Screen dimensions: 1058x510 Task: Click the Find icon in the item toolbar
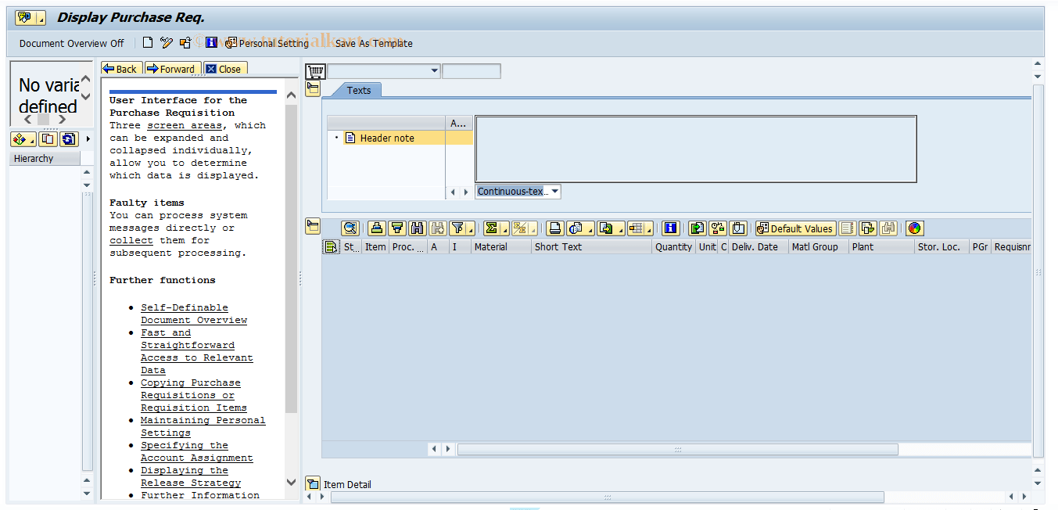click(417, 228)
